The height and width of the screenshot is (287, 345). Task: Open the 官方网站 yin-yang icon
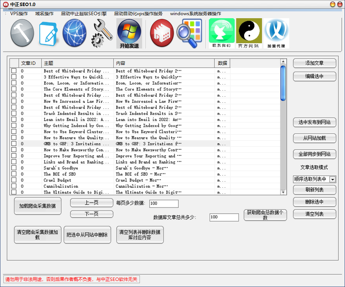pyautogui.click(x=249, y=33)
